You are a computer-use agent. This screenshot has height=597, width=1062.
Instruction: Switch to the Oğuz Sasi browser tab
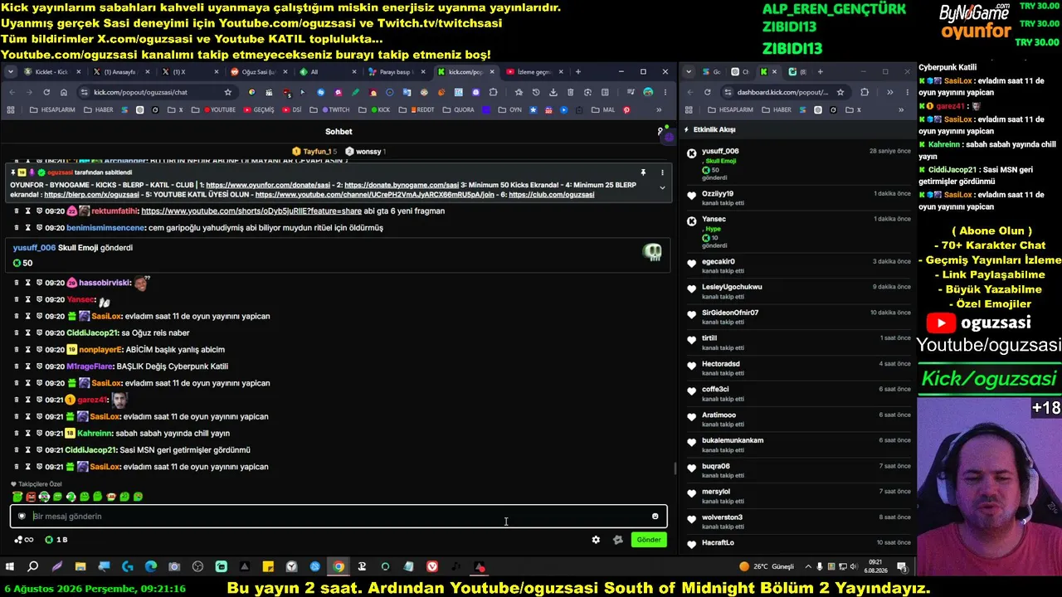pos(258,72)
